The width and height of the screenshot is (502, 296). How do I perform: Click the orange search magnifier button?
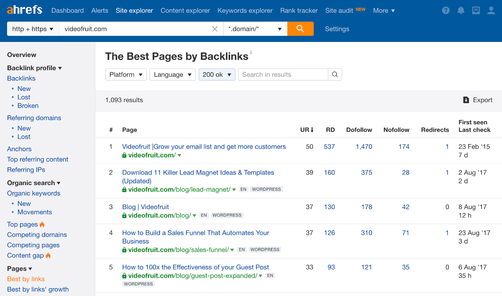(300, 29)
